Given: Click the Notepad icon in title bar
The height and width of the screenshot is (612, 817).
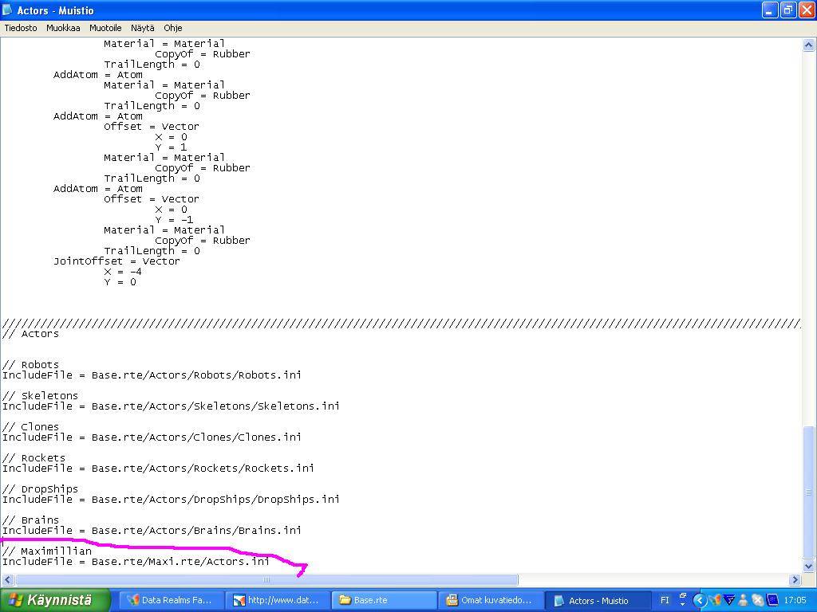Looking at the screenshot, I should 10,10.
